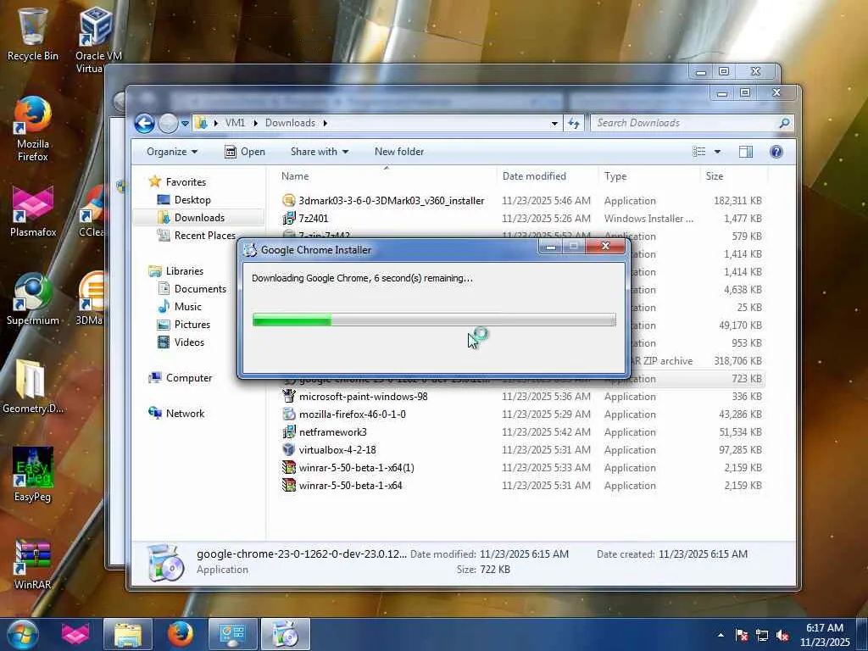Viewport: 868px width, 651px height.
Task: Click the details pane Chrome installer thumbnail
Action: (165, 563)
